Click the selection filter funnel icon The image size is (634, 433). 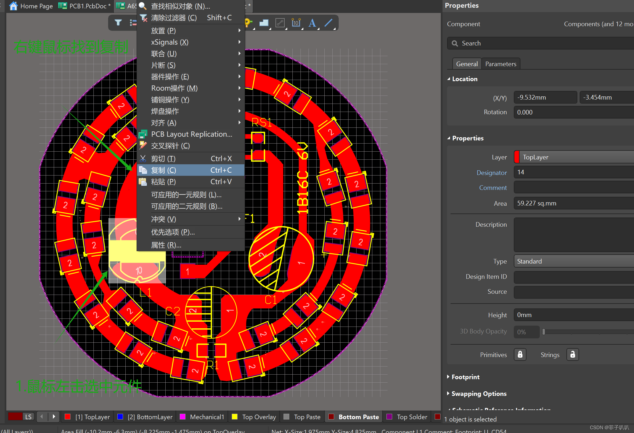coord(118,22)
